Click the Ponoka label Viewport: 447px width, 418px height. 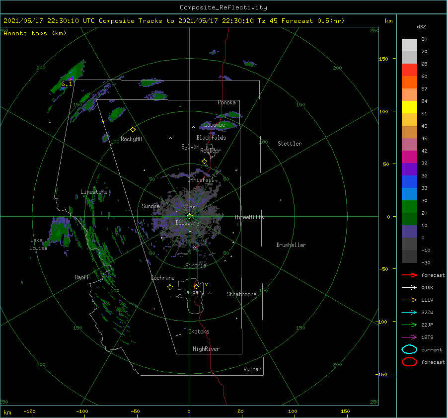pos(226,102)
